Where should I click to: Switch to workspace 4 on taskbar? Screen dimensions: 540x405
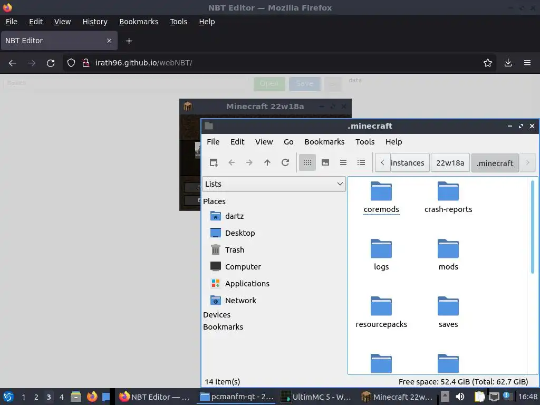coord(61,397)
